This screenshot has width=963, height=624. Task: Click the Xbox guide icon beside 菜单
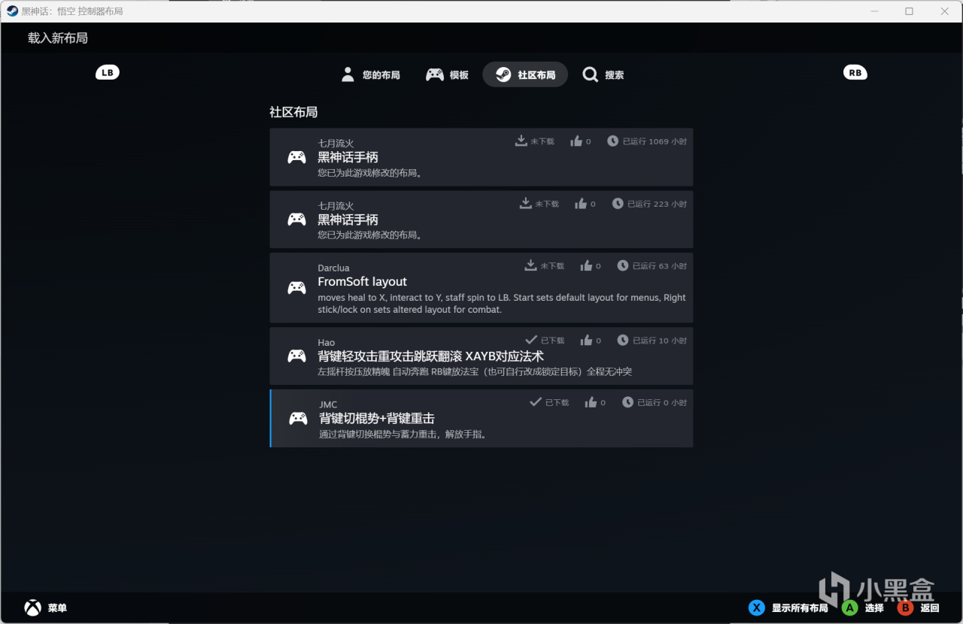pos(33,607)
